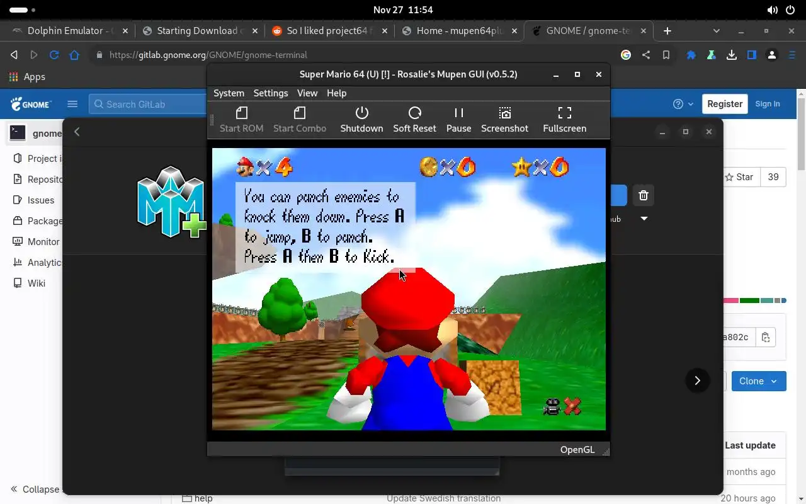Viewport: 806px width, 504px height.
Task: Open system volume indicator
Action: click(x=772, y=10)
